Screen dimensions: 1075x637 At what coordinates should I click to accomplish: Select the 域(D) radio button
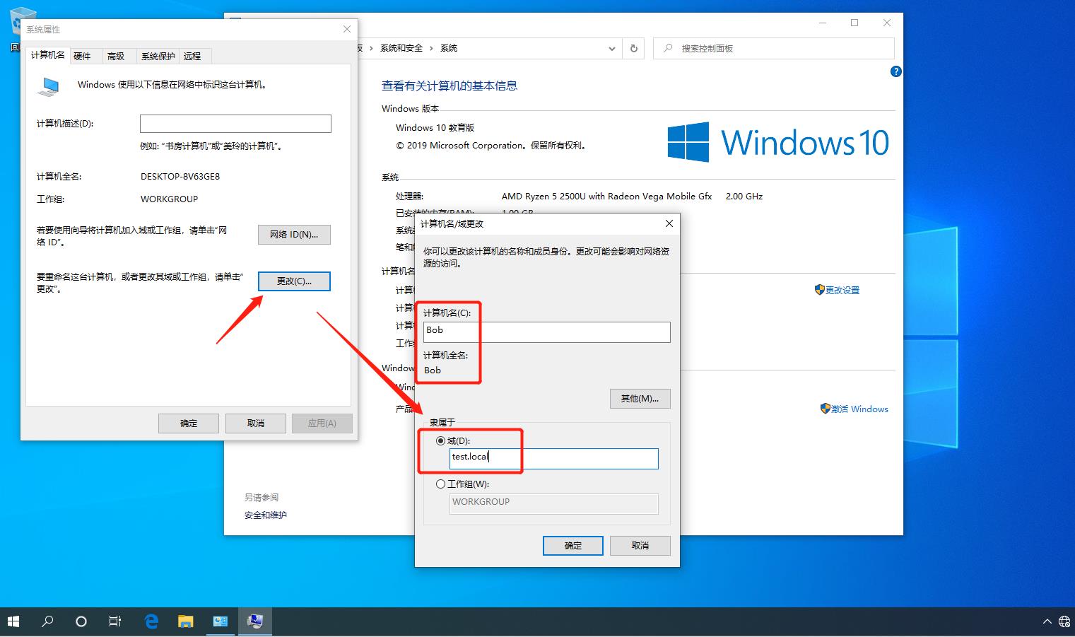(x=441, y=440)
